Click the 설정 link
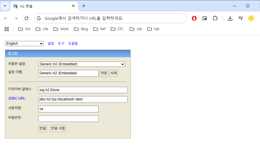Screen dimensions: 260x162 click(51, 44)
